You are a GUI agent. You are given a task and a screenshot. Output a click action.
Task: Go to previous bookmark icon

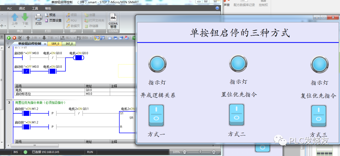click(x=116, y=38)
